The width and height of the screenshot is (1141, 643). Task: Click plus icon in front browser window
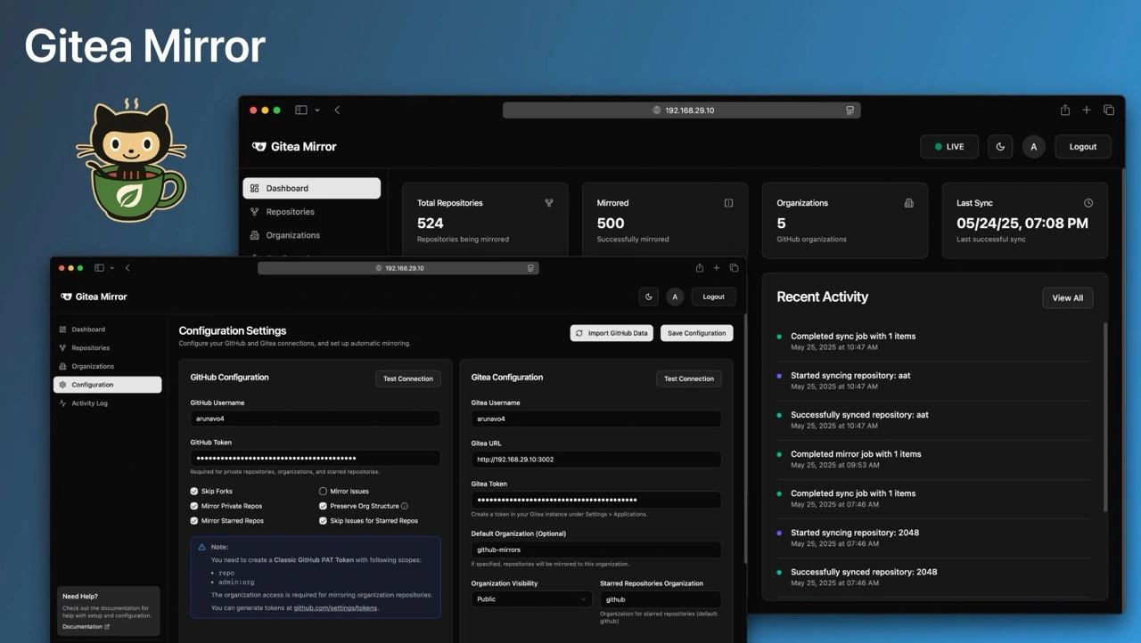(717, 268)
